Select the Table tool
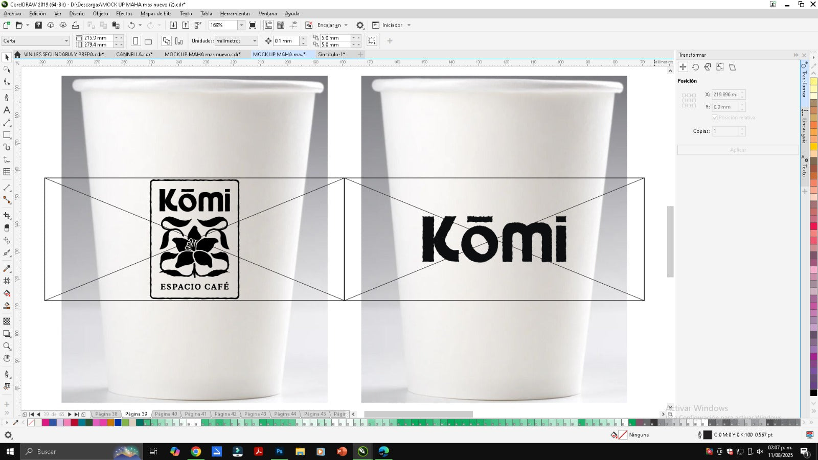 [x=7, y=172]
